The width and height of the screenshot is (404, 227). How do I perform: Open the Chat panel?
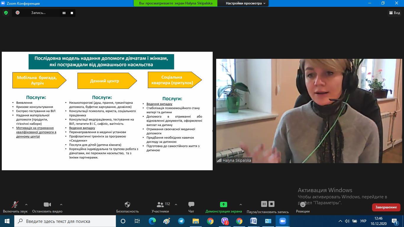click(x=191, y=205)
